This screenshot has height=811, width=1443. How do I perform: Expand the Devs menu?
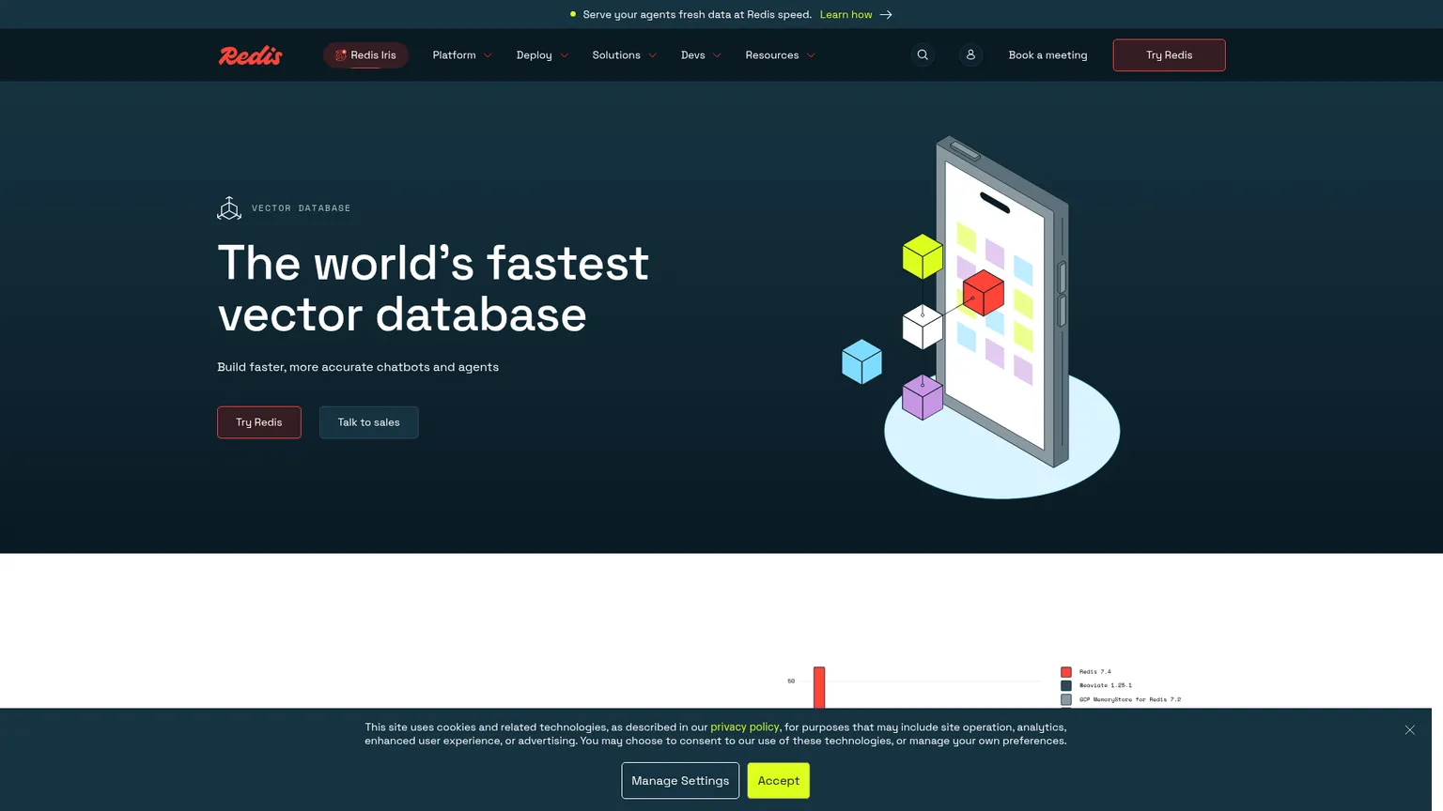click(701, 55)
